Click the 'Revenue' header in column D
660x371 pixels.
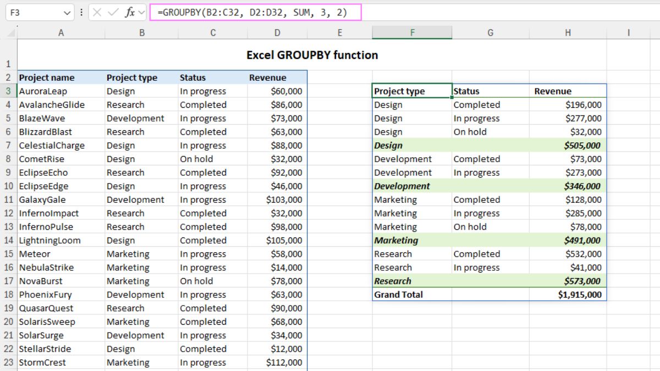pyautogui.click(x=277, y=77)
